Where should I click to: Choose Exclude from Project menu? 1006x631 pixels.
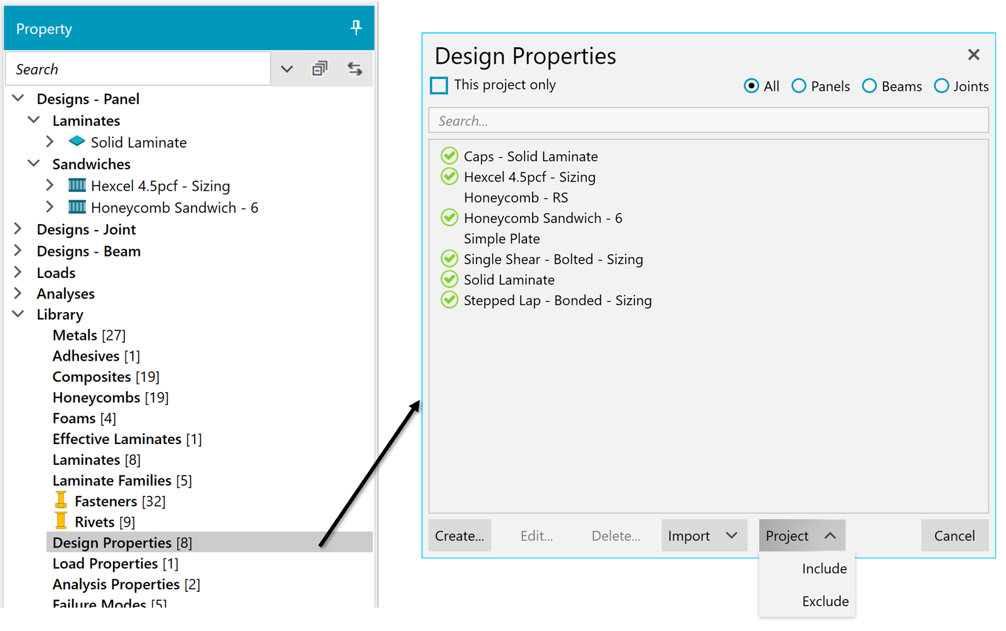(825, 601)
